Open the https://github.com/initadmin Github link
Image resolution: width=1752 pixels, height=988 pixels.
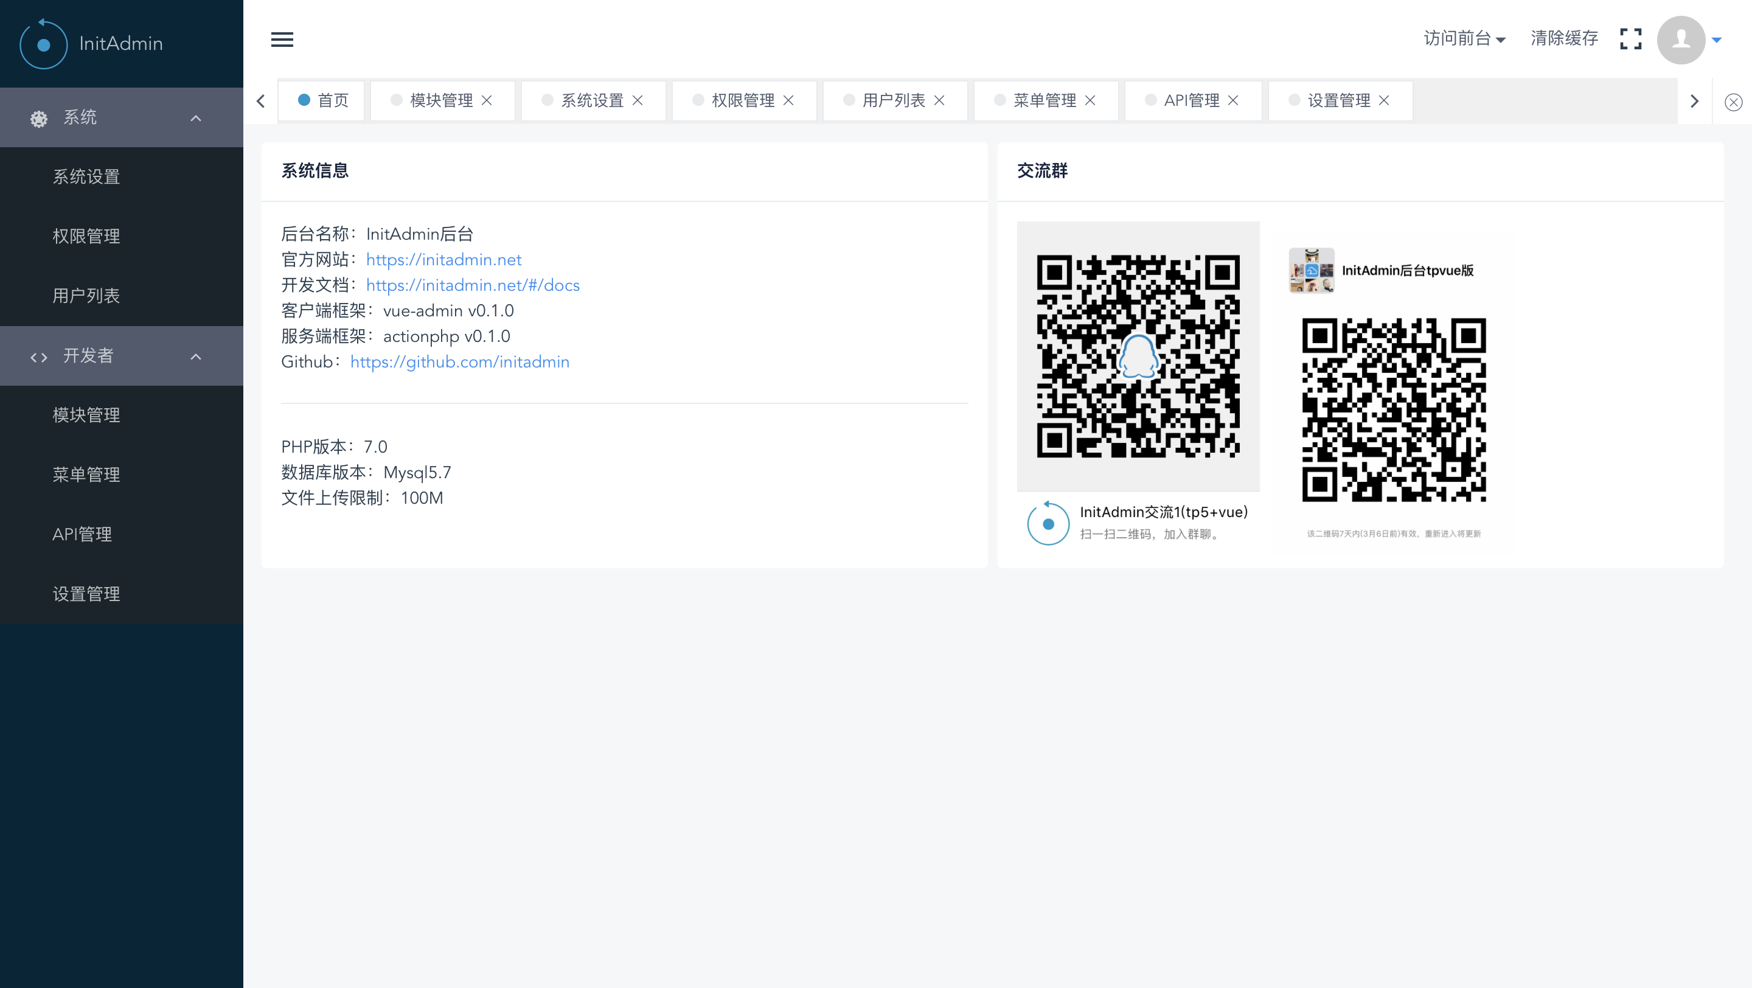[x=460, y=363]
